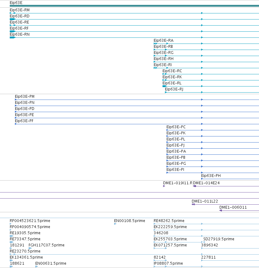Click protein Eip63E-PN label
The image size is (259, 268).
(x=25, y=103)
